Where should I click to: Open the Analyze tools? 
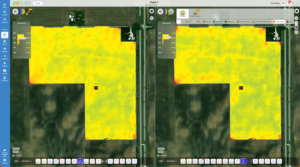(4, 57)
